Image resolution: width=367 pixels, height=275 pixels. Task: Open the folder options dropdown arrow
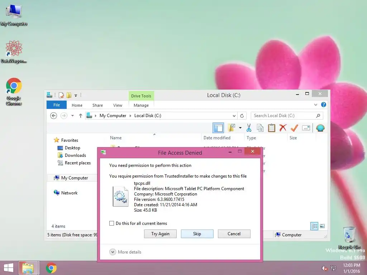(240, 128)
